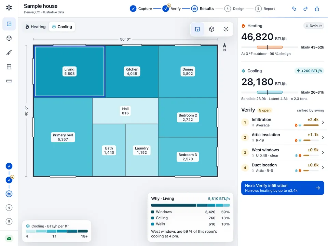Click the 'ranked by swing' label
This screenshot has width=328, height=246.
[310, 110]
